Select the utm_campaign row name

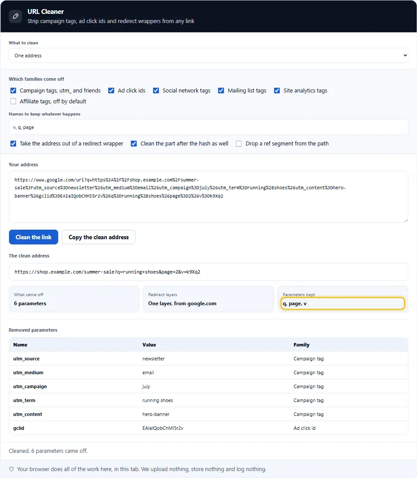click(30, 386)
